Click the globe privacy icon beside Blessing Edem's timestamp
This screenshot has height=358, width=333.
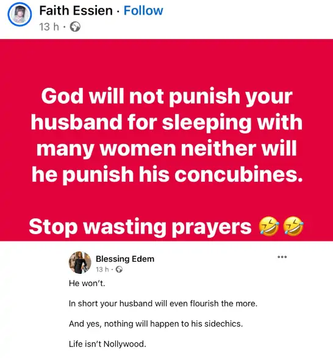(x=119, y=270)
